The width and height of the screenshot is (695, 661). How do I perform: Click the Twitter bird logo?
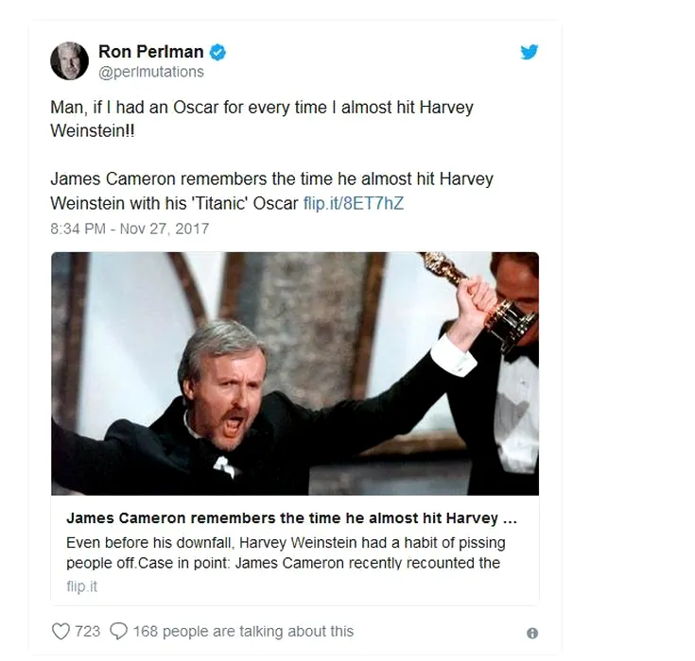(x=529, y=52)
